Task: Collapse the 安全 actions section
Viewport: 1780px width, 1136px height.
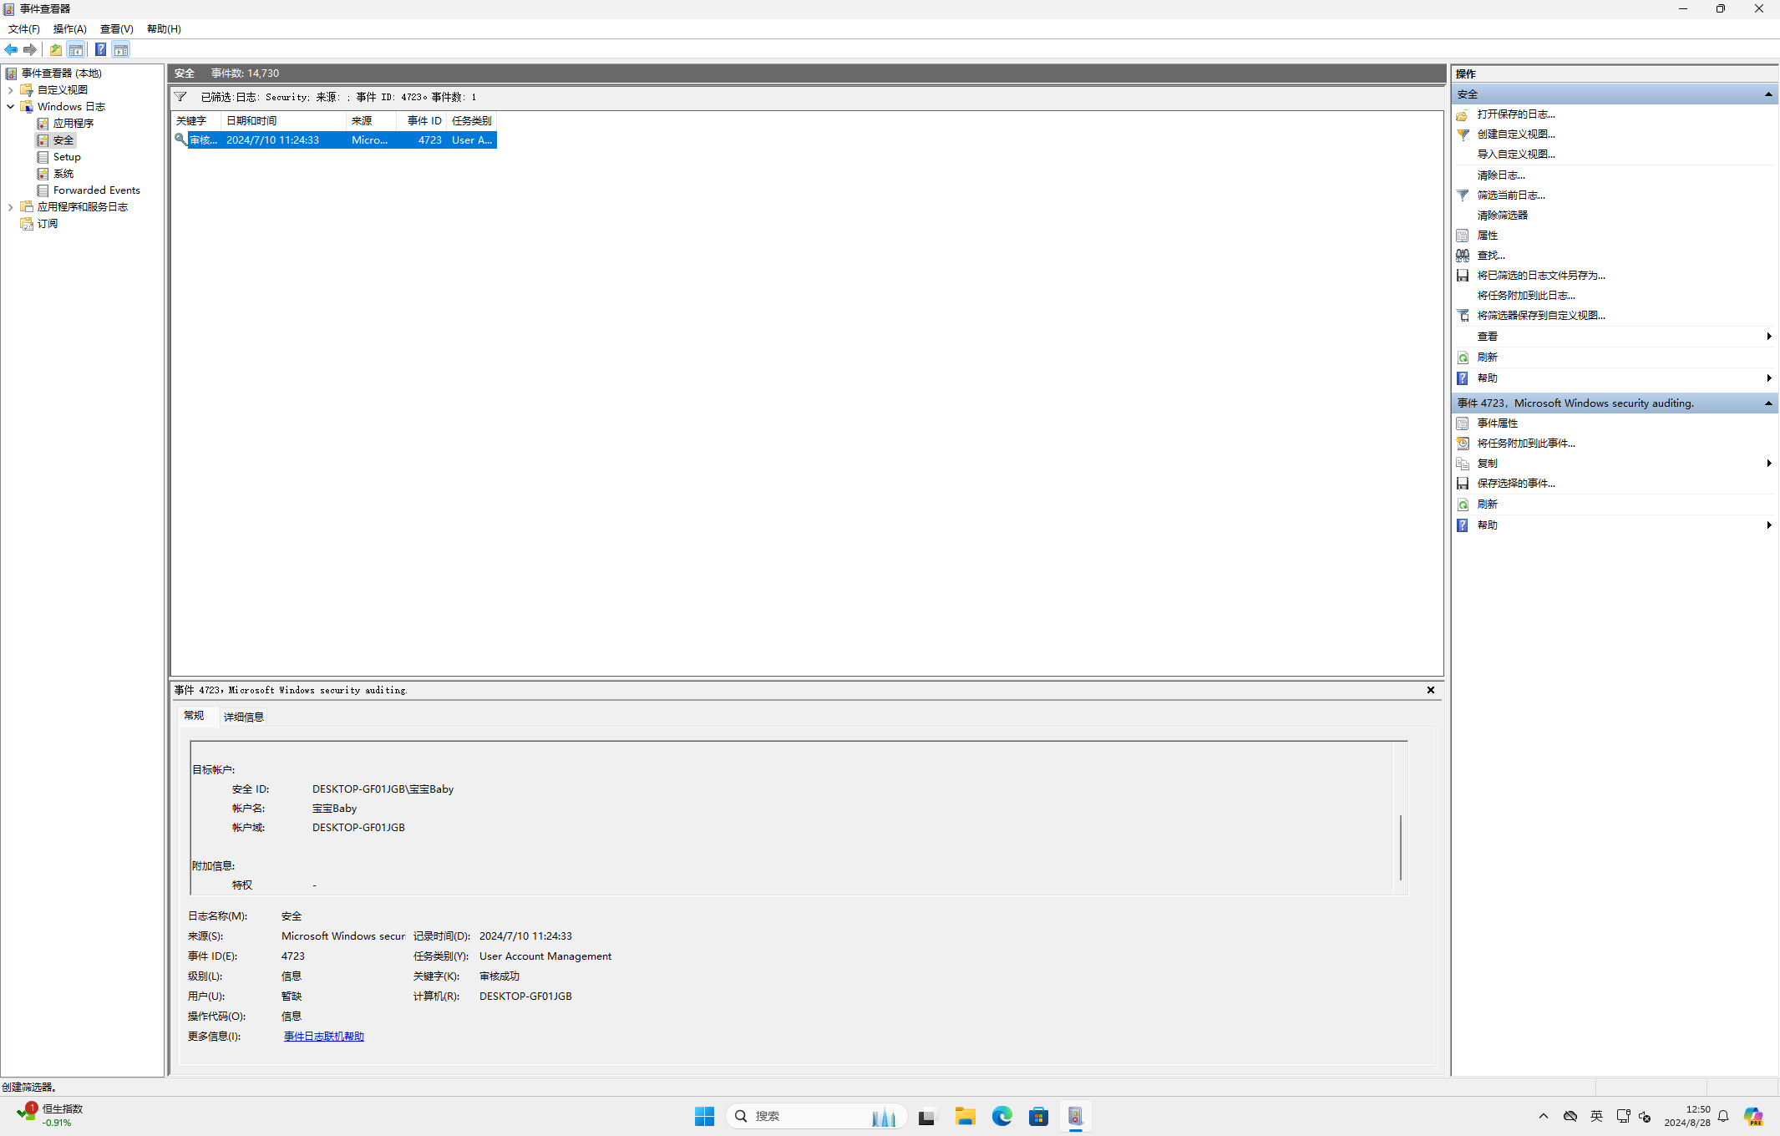Action: 1768,94
